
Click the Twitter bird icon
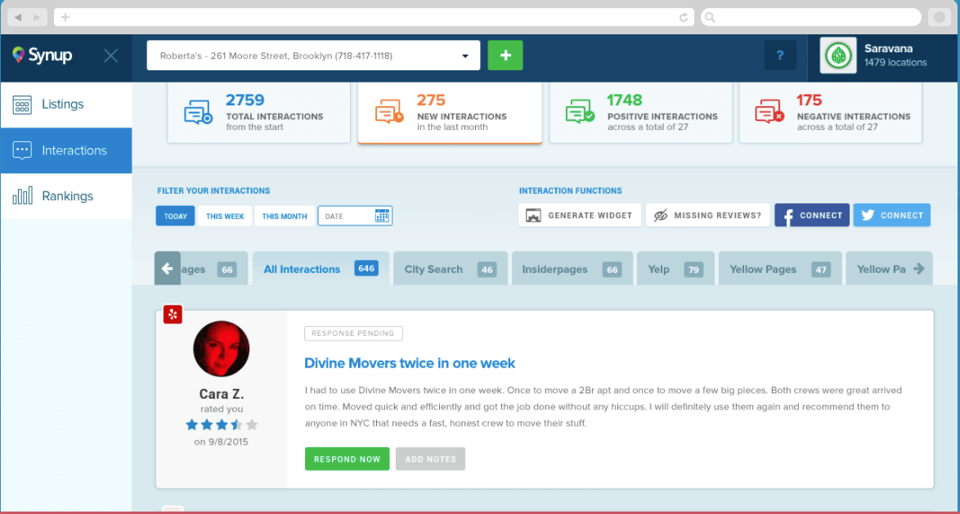pyautogui.click(x=868, y=216)
